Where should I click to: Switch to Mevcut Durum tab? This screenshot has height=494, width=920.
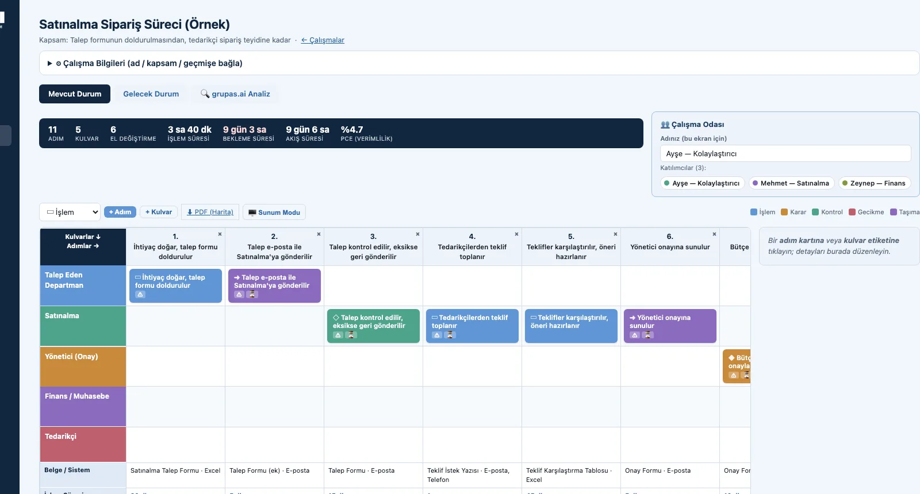click(75, 94)
